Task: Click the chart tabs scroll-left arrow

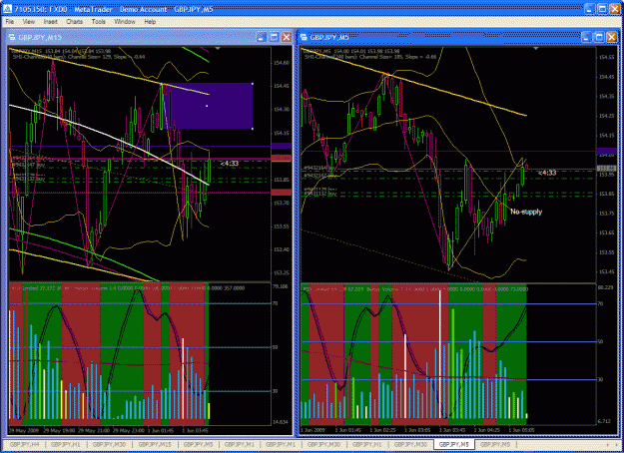Action: coord(607,445)
